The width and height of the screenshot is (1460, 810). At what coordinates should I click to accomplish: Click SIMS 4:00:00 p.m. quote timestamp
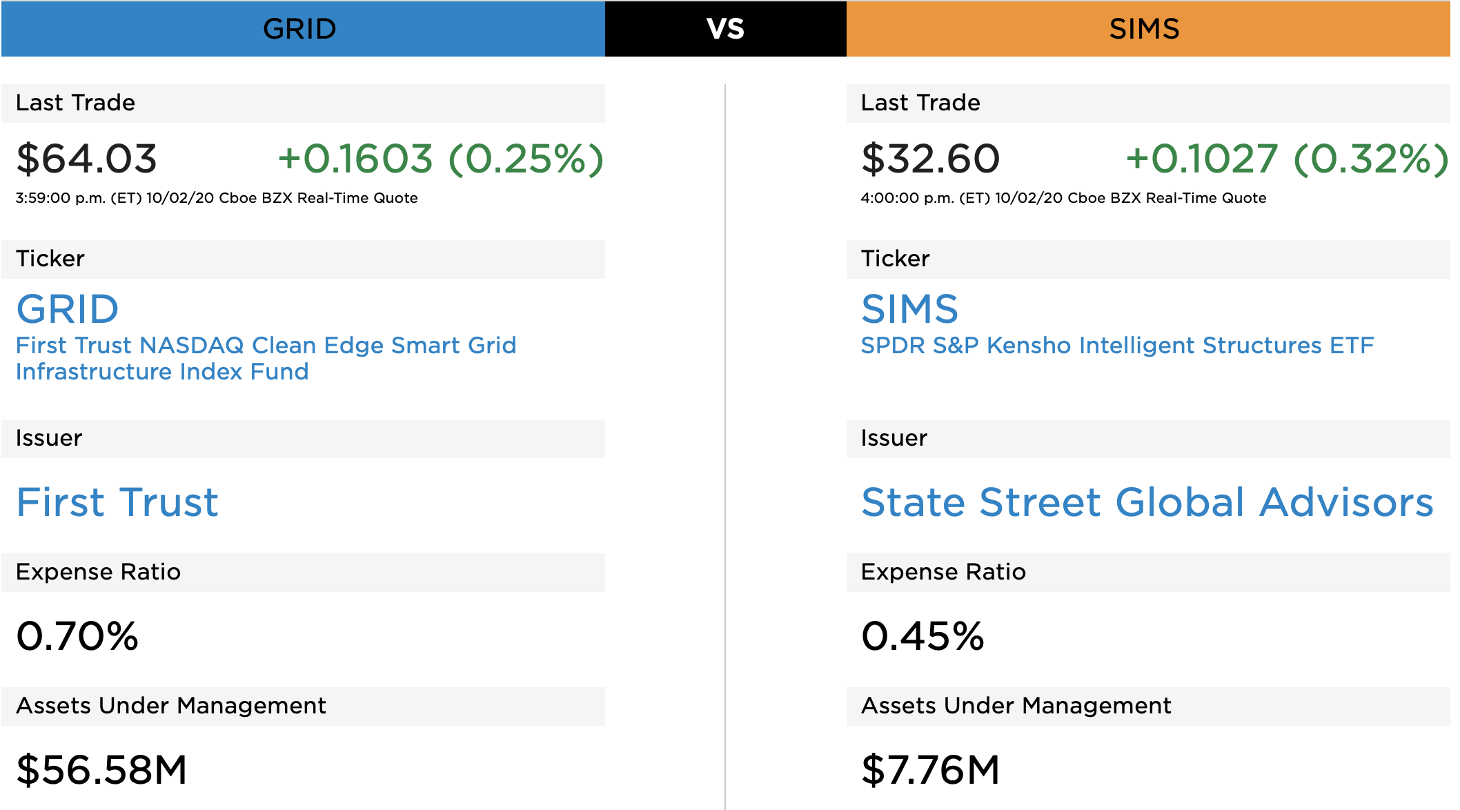pyautogui.click(x=1063, y=198)
